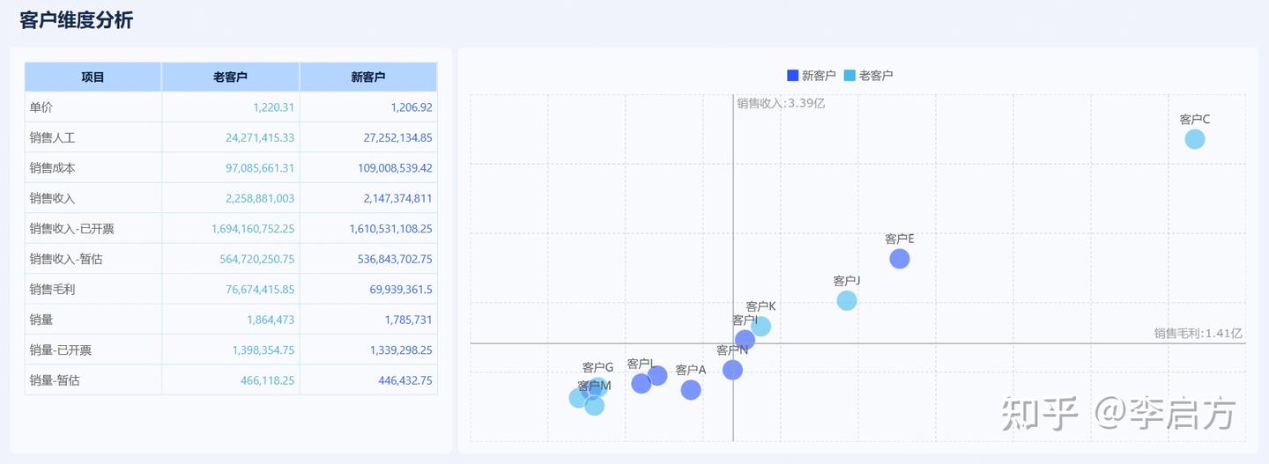
Task: Click the 客户K bubble
Action: (761, 327)
